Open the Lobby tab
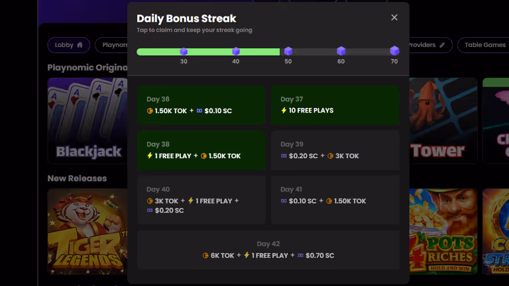This screenshot has width=509, height=286. [68, 45]
